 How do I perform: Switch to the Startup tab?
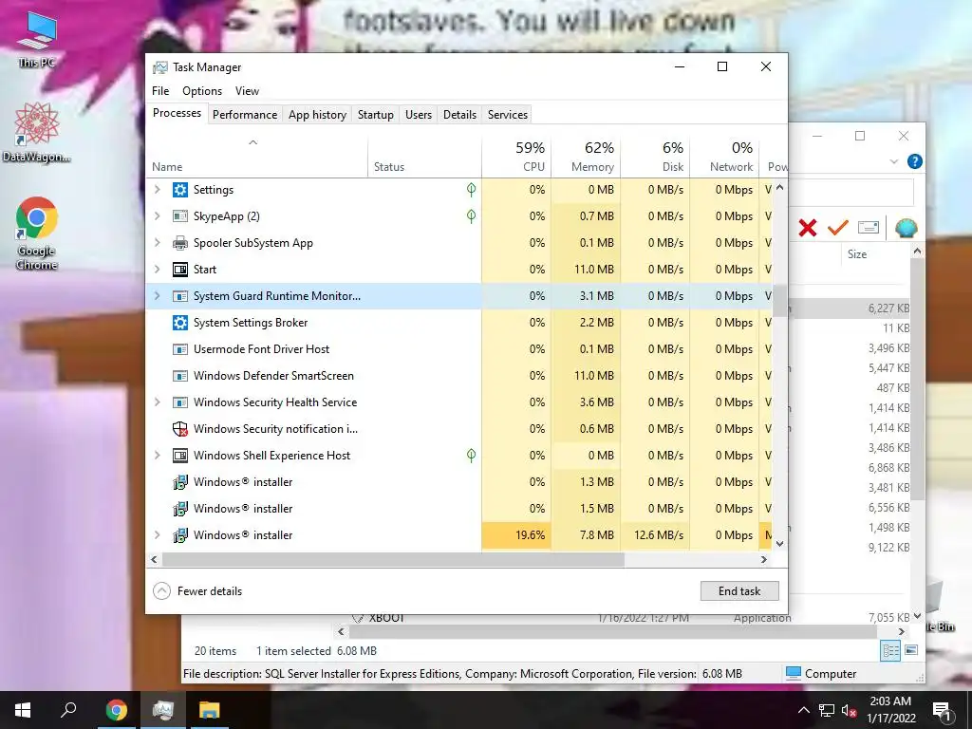[x=376, y=115]
